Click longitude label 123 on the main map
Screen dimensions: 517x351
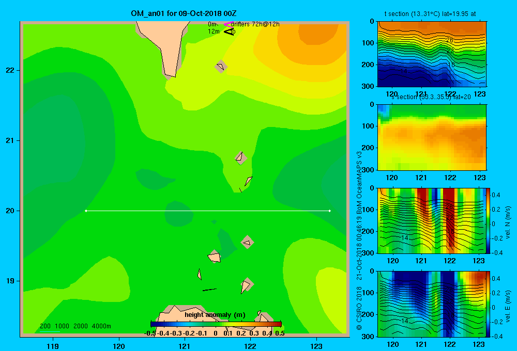click(x=316, y=346)
